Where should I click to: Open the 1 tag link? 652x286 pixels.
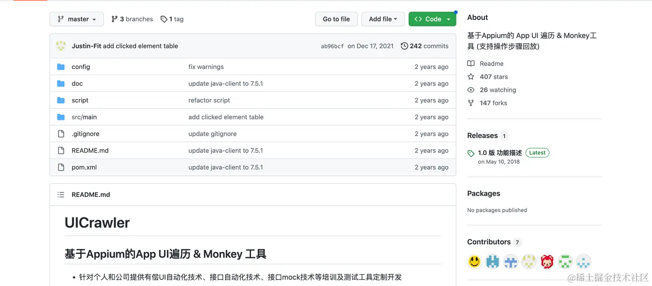[172, 19]
